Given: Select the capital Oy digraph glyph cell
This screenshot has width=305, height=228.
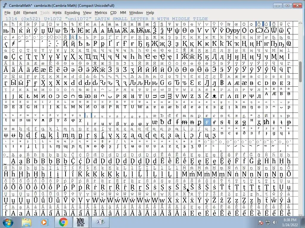Looking at the screenshot, I should 229,31.
